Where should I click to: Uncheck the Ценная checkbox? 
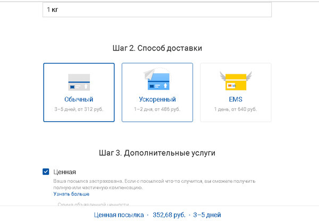[46, 172]
